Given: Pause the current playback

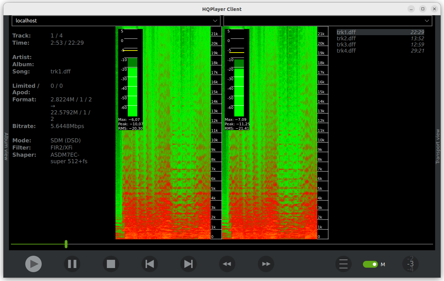Looking at the screenshot, I should 72,264.
